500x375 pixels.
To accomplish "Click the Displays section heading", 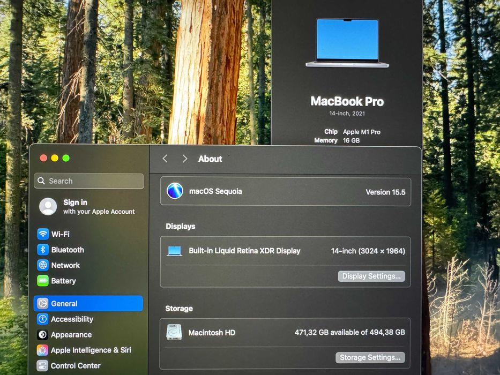I will coord(181,227).
